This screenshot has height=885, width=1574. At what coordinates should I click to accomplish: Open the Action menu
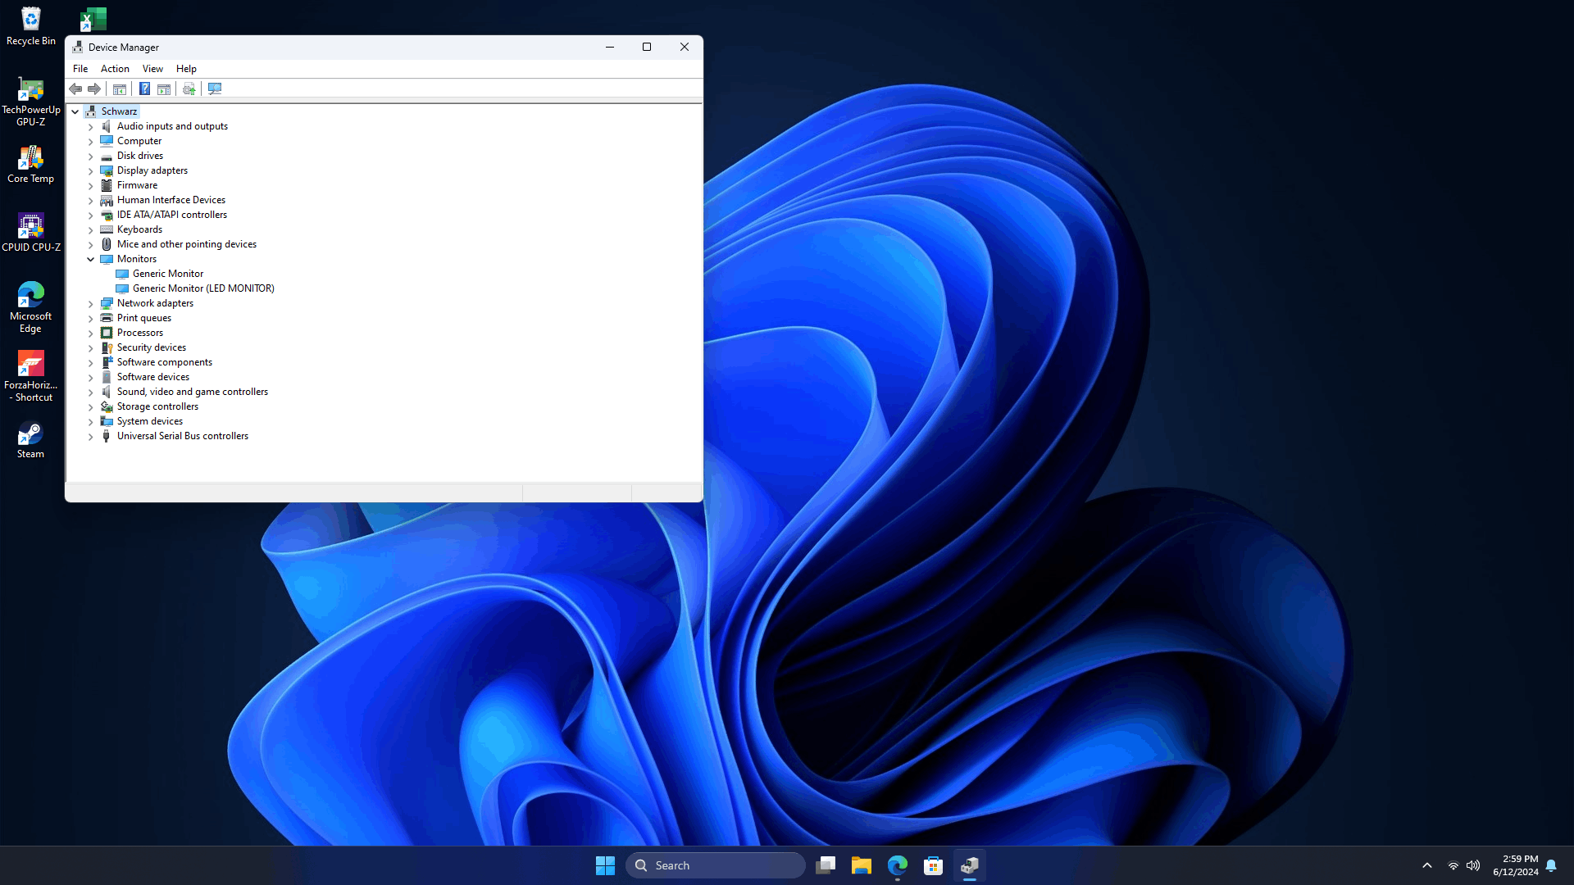click(115, 69)
